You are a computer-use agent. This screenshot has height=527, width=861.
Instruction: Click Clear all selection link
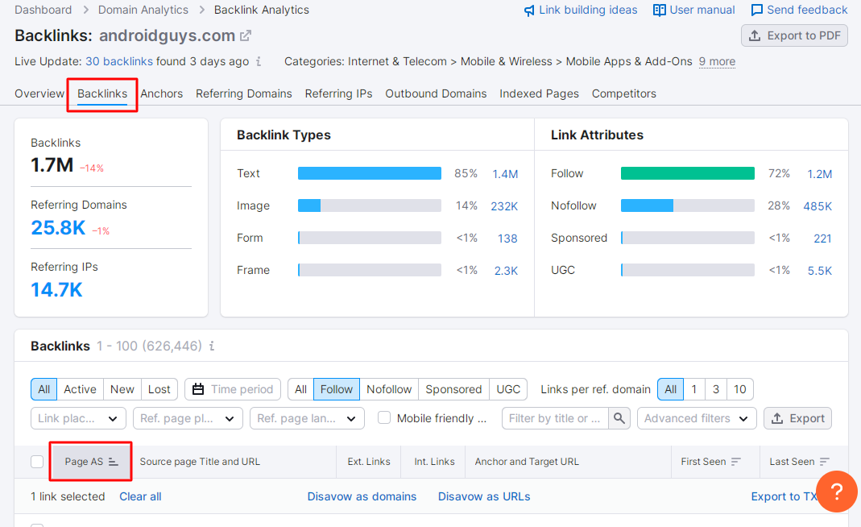pyautogui.click(x=141, y=496)
